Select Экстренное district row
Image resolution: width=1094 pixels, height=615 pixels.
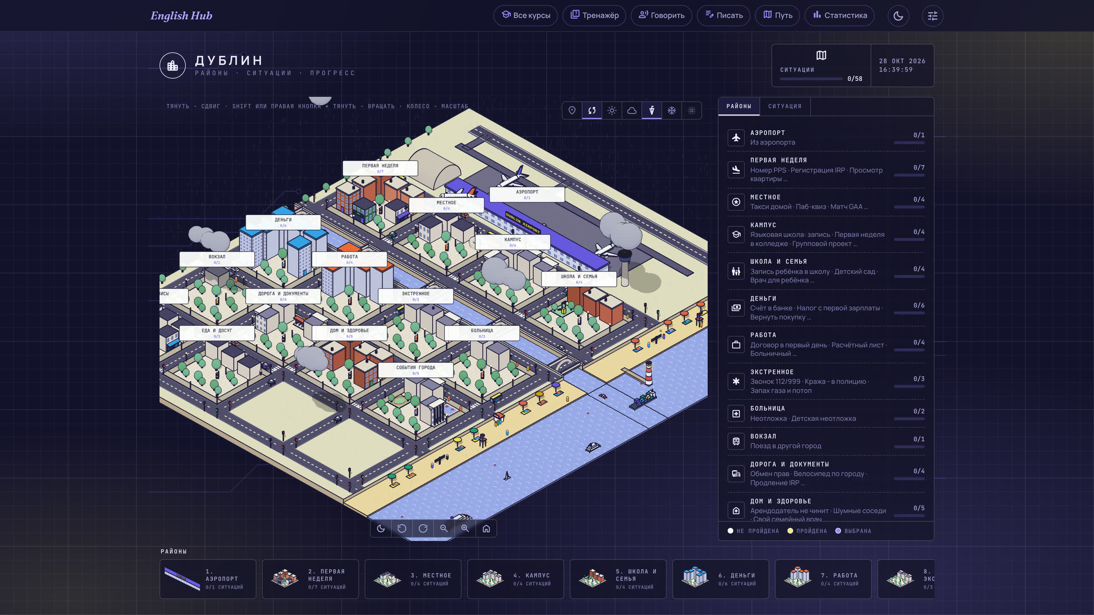pyautogui.click(x=826, y=381)
